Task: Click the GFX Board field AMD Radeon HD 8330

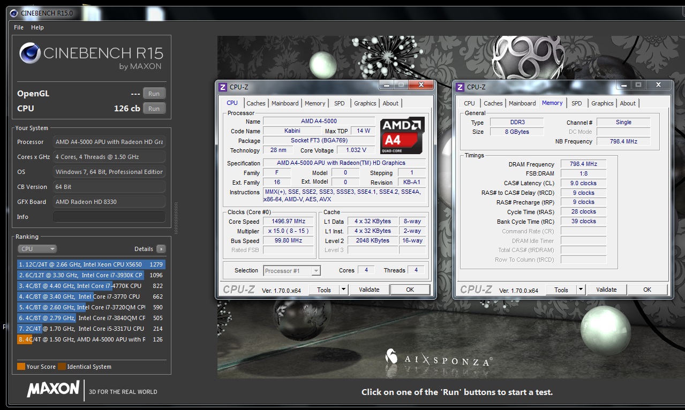Action: coord(109,202)
